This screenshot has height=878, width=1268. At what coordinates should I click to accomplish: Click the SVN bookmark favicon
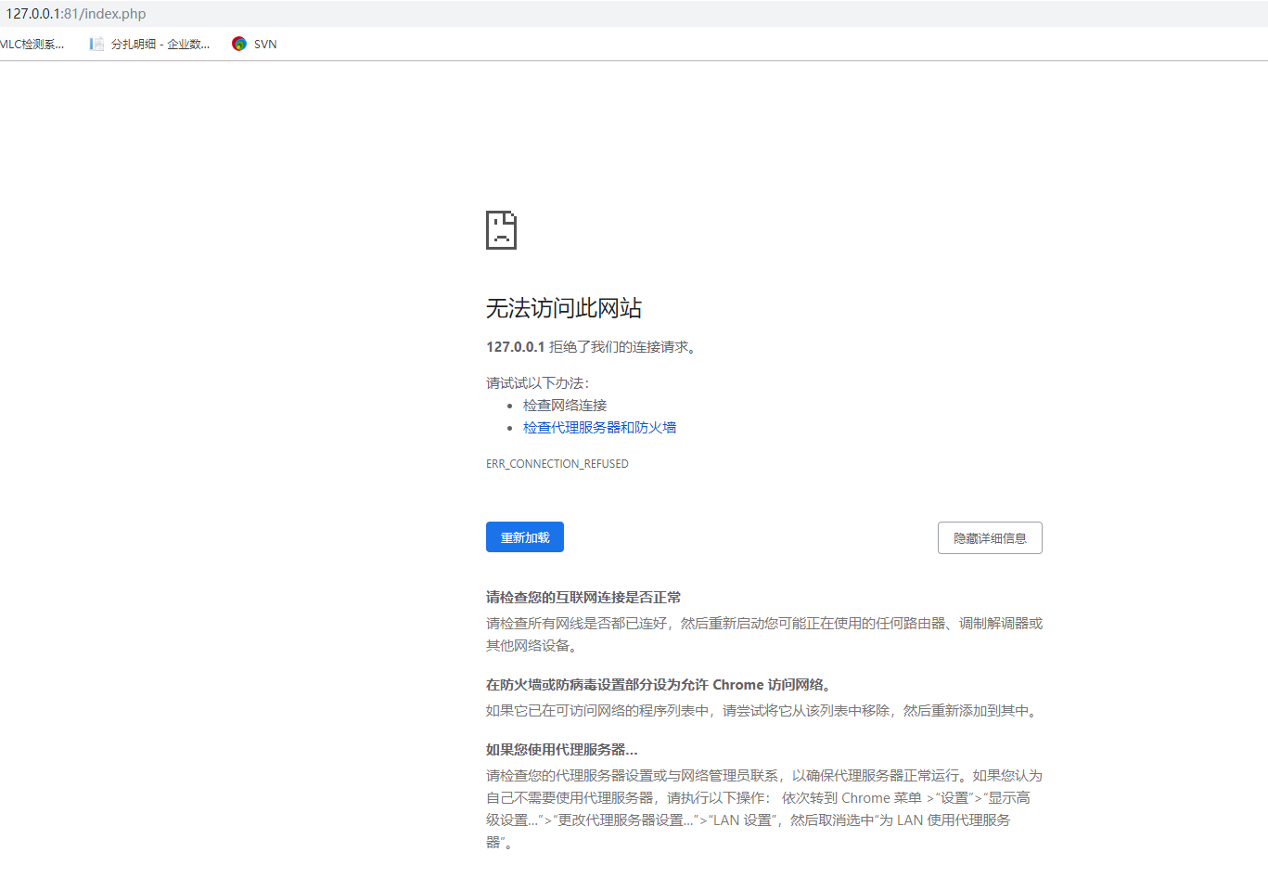point(239,44)
